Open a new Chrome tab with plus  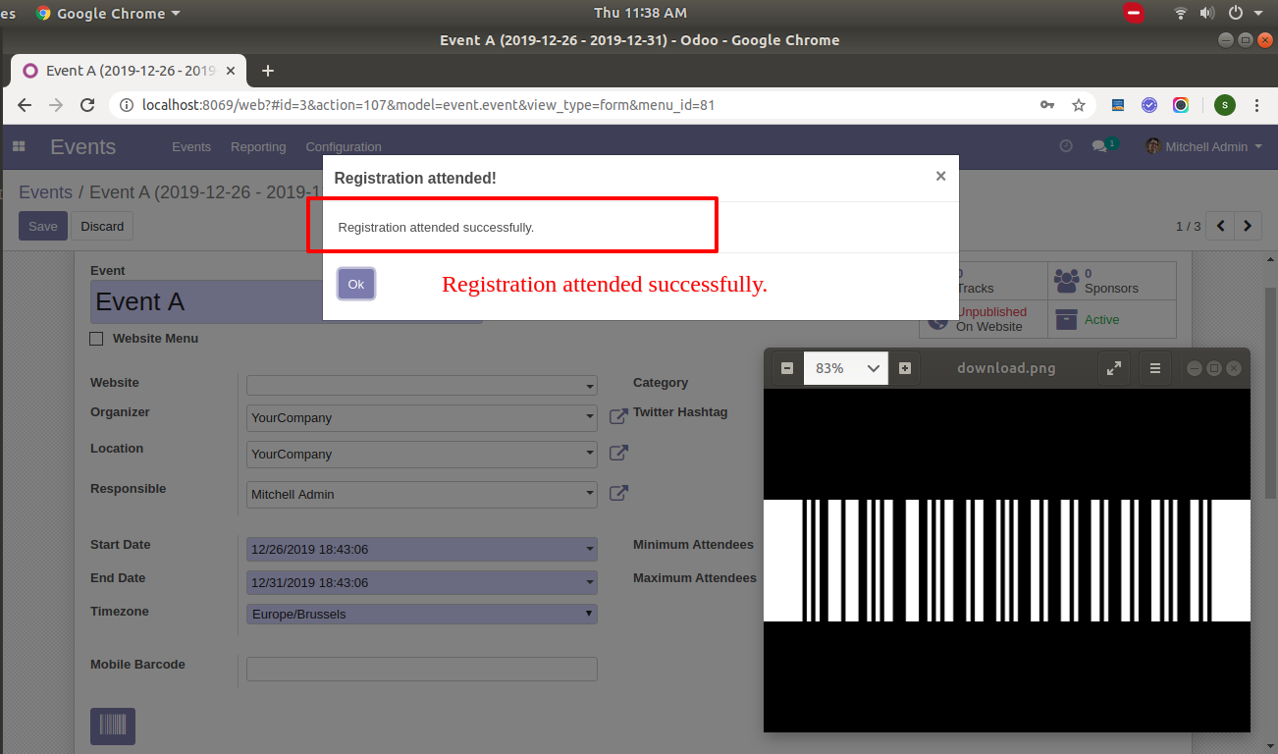tap(267, 71)
